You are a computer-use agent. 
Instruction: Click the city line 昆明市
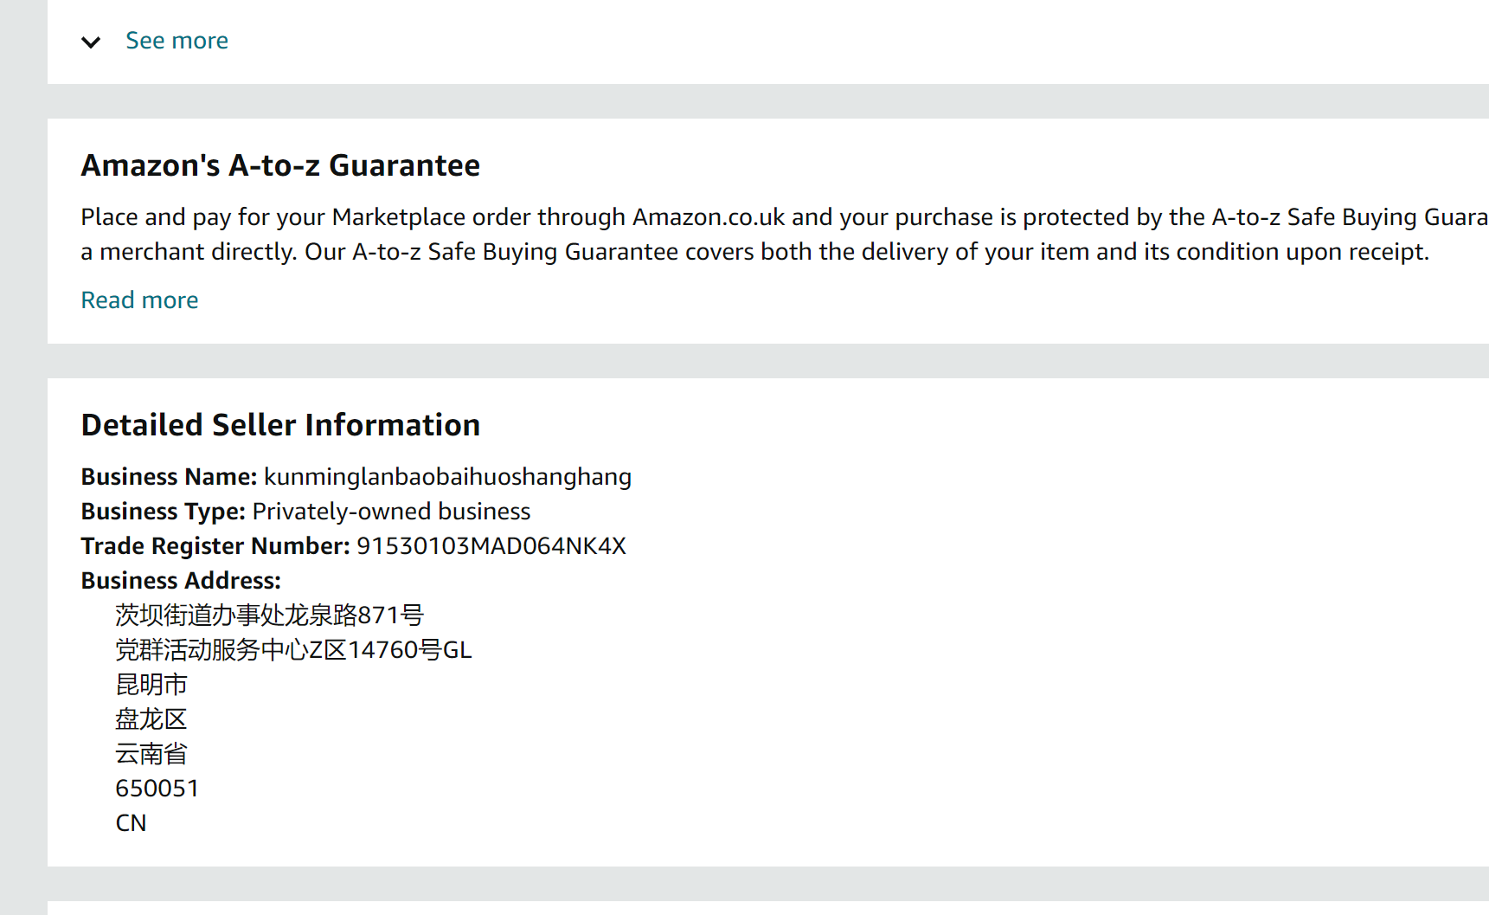151,685
